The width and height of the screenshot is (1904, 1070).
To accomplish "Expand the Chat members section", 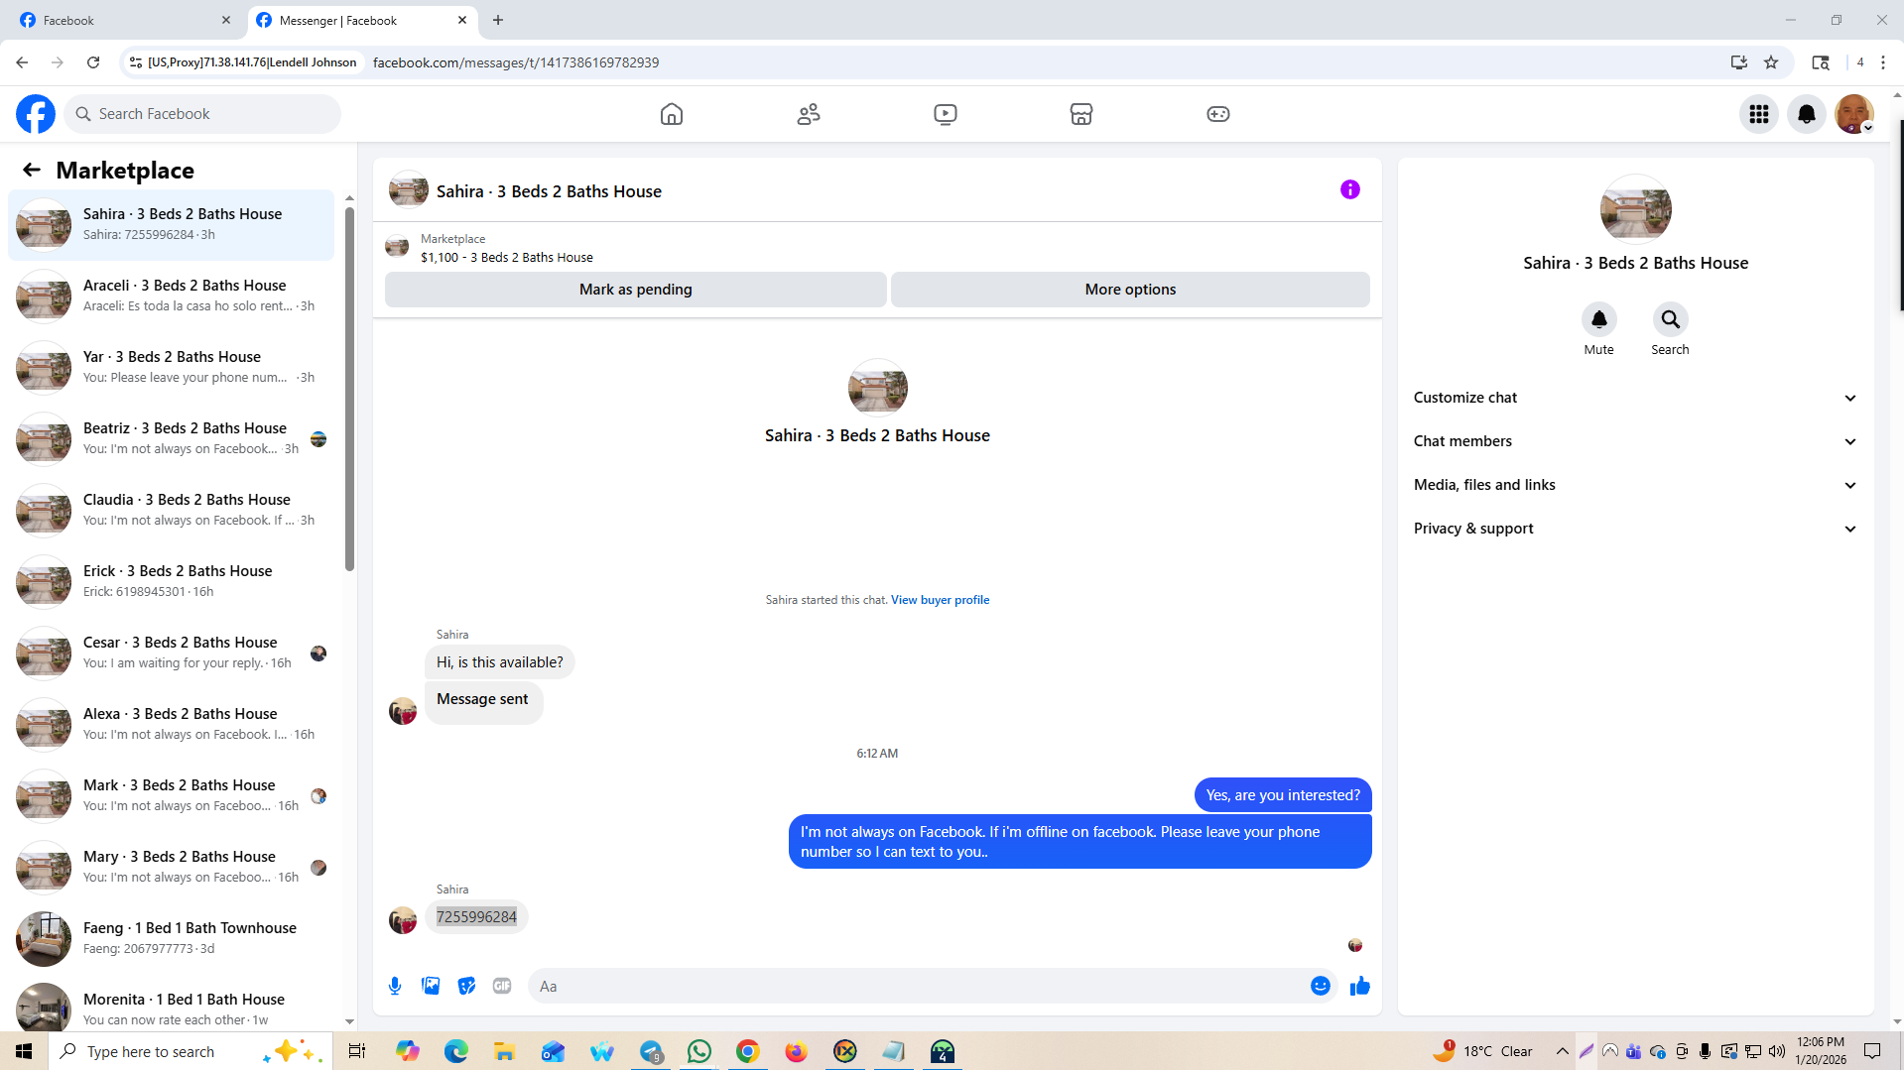I will click(x=1636, y=441).
